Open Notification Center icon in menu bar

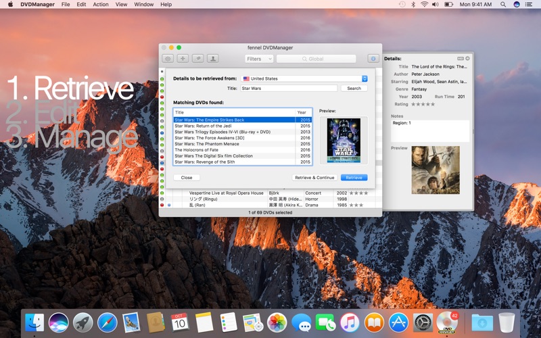pos(528,5)
